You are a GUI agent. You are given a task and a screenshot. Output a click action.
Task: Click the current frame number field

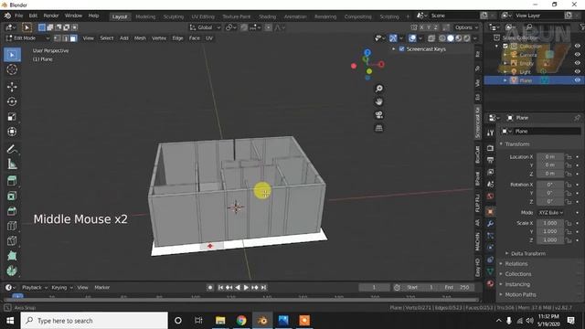374,287
